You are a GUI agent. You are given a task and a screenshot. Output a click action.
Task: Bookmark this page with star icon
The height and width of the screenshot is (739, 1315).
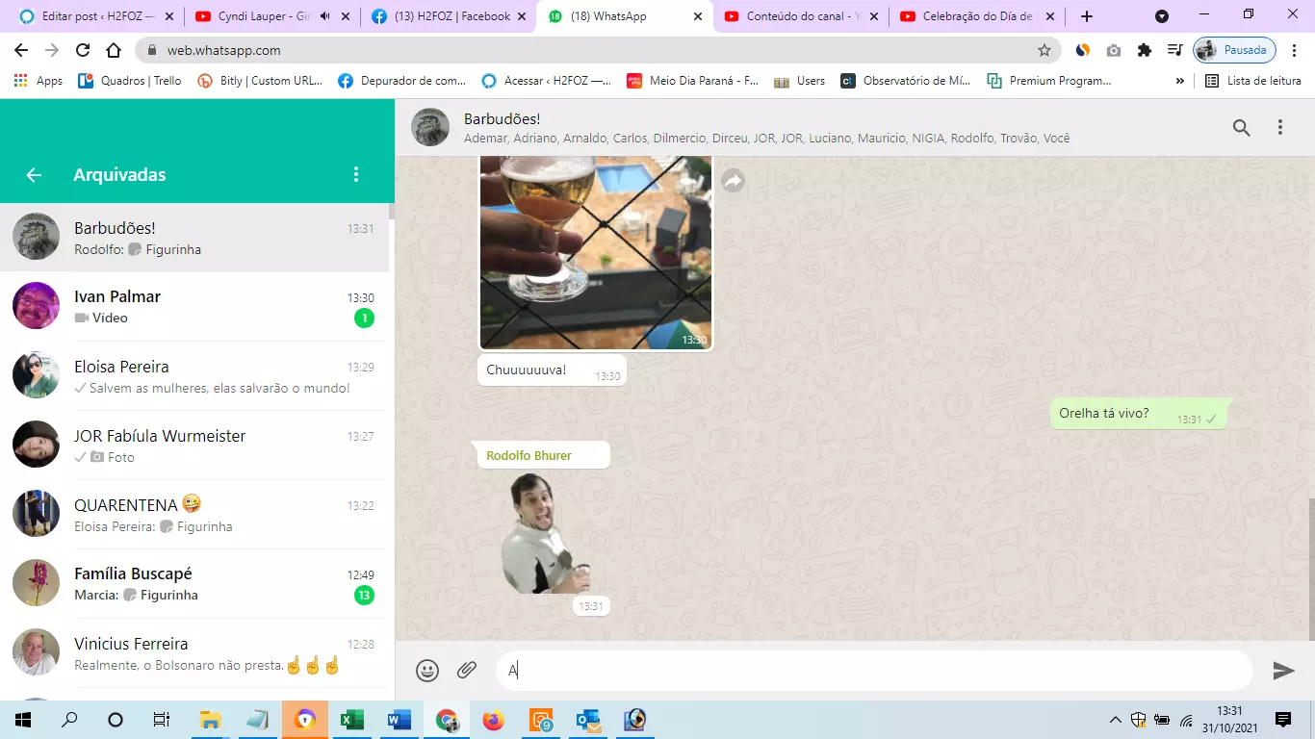point(1044,50)
